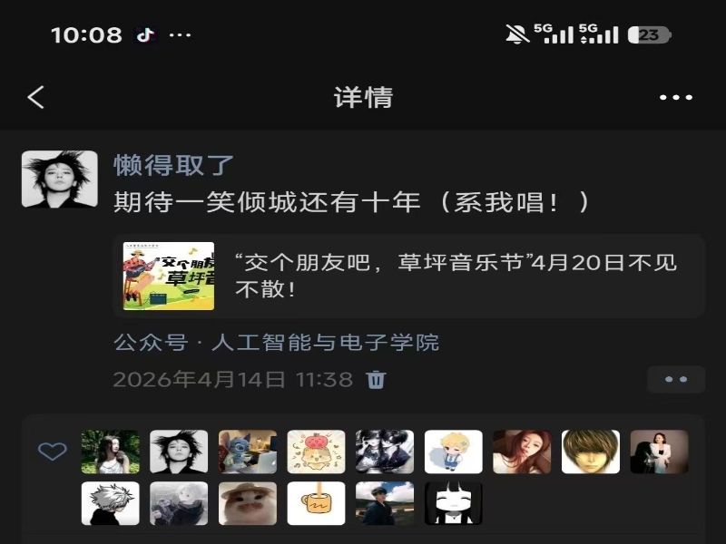Viewport: 726px width, 544px height.
Task: Tap the cat with hat avatar
Action: coord(248,503)
